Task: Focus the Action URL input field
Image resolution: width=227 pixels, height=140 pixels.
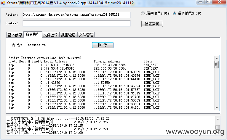Action: 76,15
